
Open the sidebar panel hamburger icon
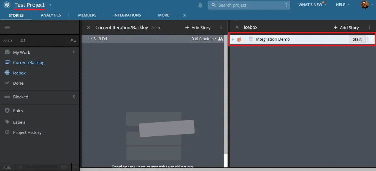(7, 27)
